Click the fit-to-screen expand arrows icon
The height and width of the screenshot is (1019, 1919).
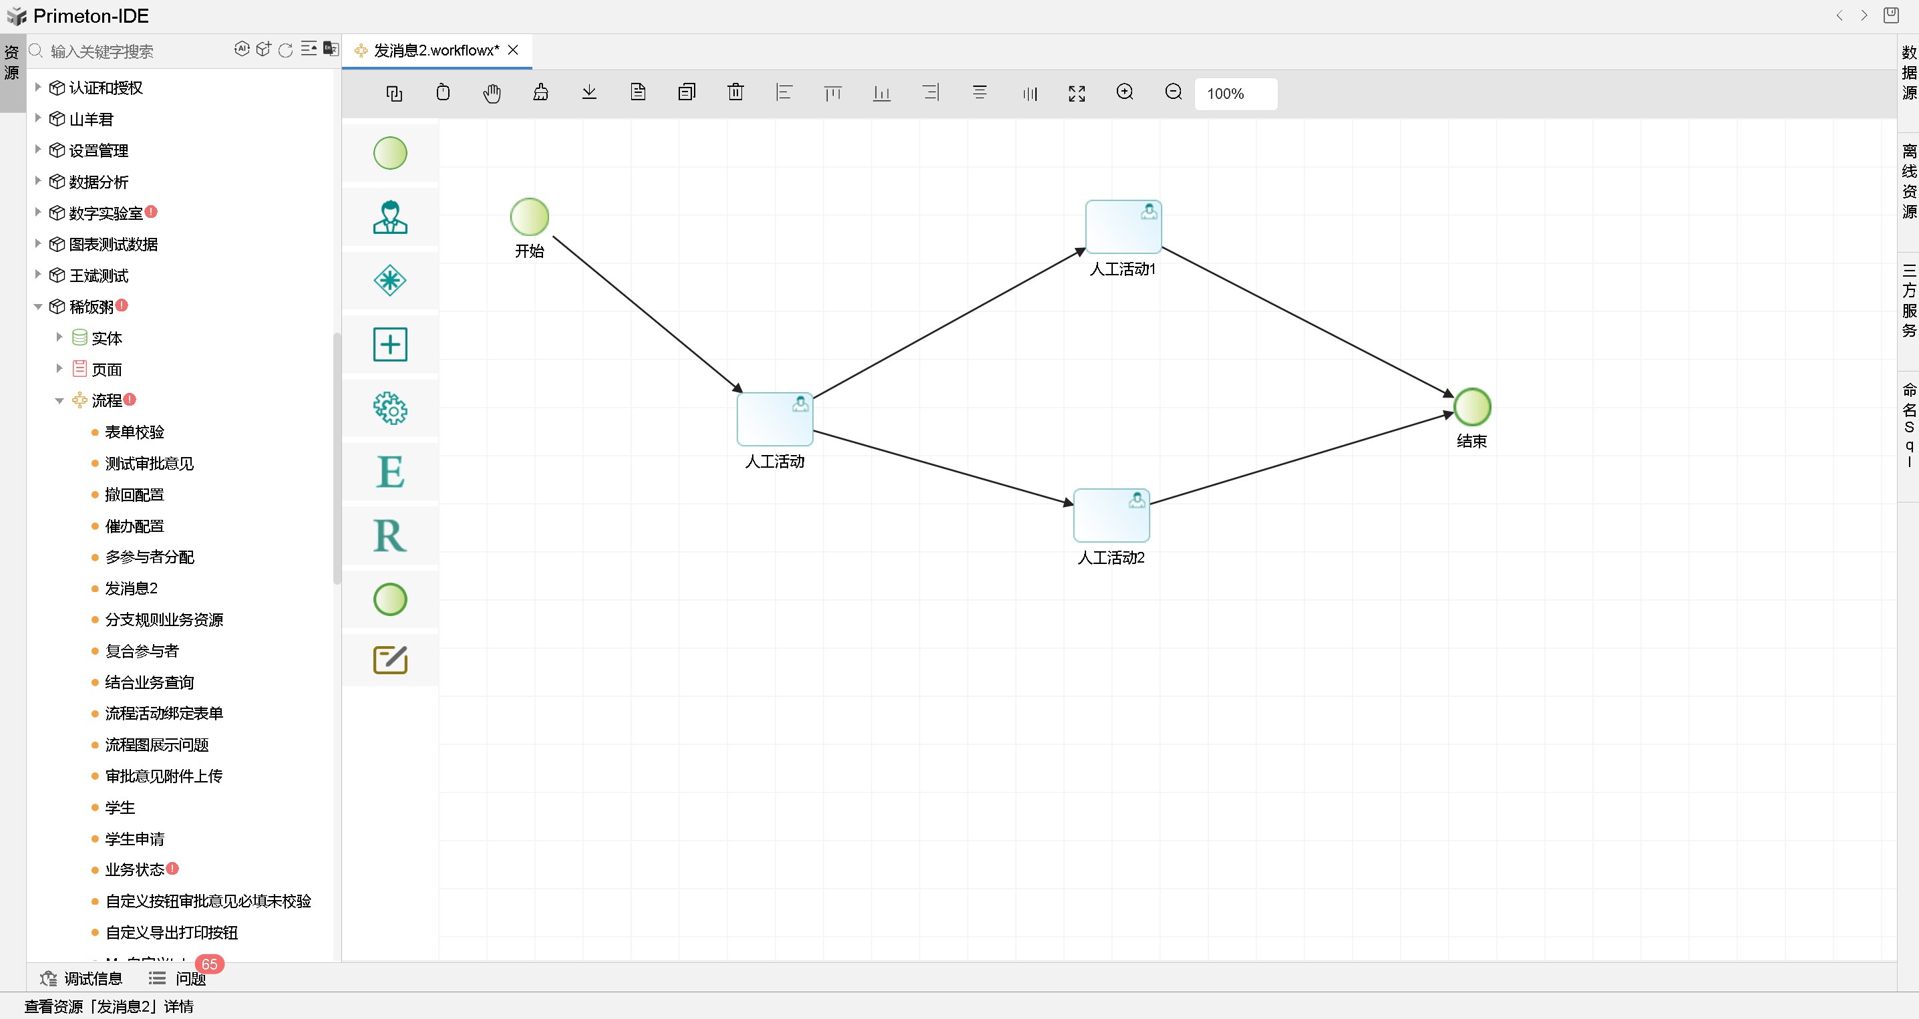[x=1077, y=93]
